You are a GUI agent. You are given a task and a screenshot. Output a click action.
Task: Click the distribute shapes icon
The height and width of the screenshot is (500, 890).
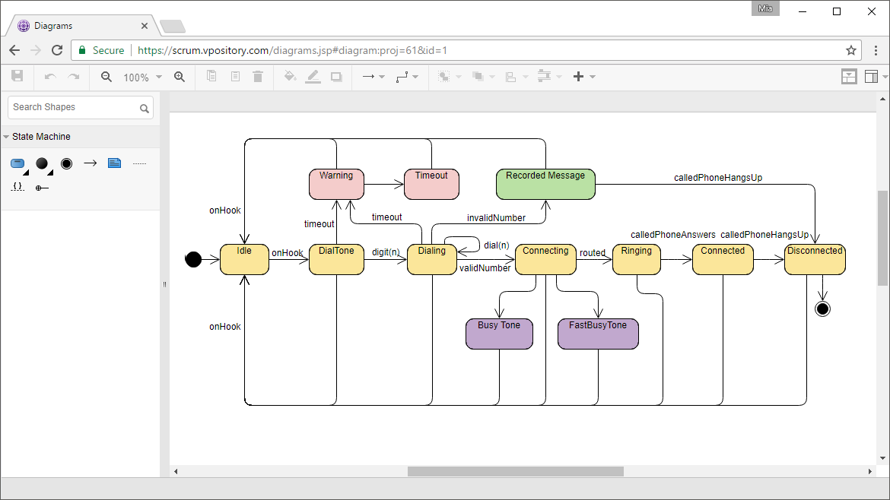[544, 76]
